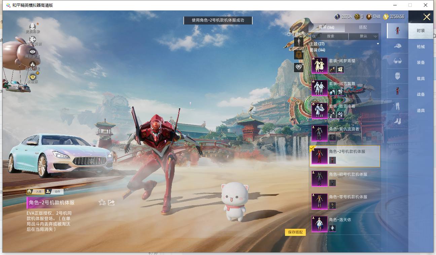Click the 套装-绒雪飘舞 first component icon
Screen dimensions: 436x255
point(332,92)
